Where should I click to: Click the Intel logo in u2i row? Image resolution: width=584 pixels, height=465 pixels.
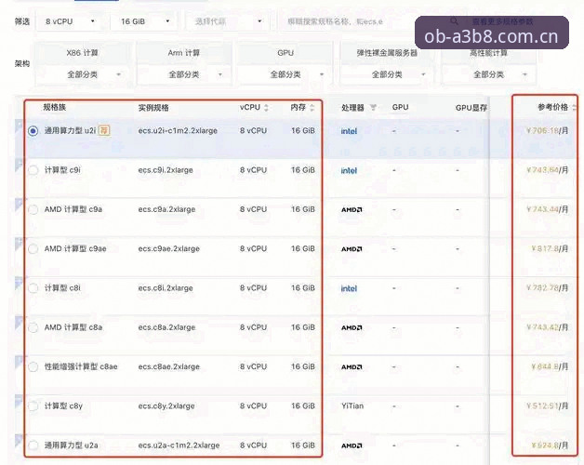click(349, 131)
